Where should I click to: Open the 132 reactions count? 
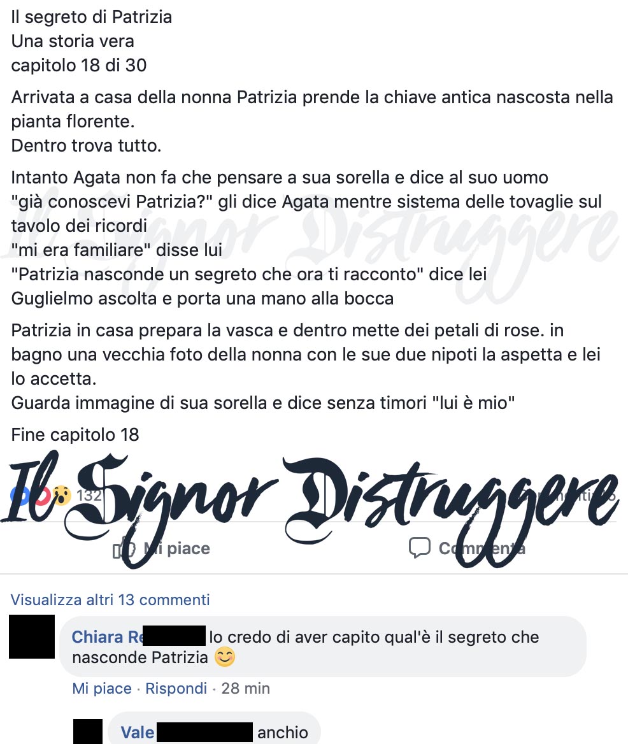89,496
